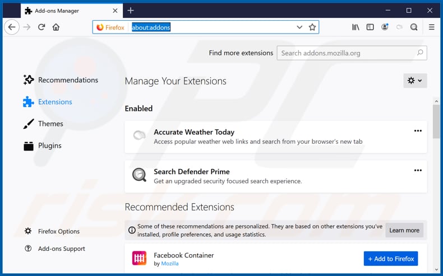
Task: Click the Search Defender toolbar magnifier icon
Action: click(x=414, y=27)
